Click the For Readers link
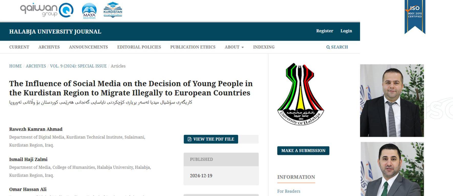 pos(289,191)
